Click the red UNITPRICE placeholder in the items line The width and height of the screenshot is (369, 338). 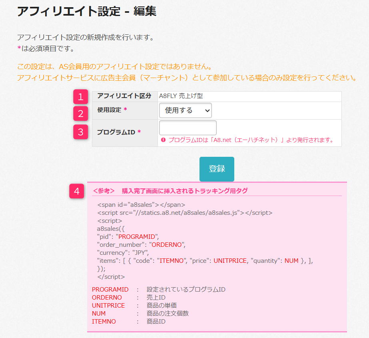point(229,260)
